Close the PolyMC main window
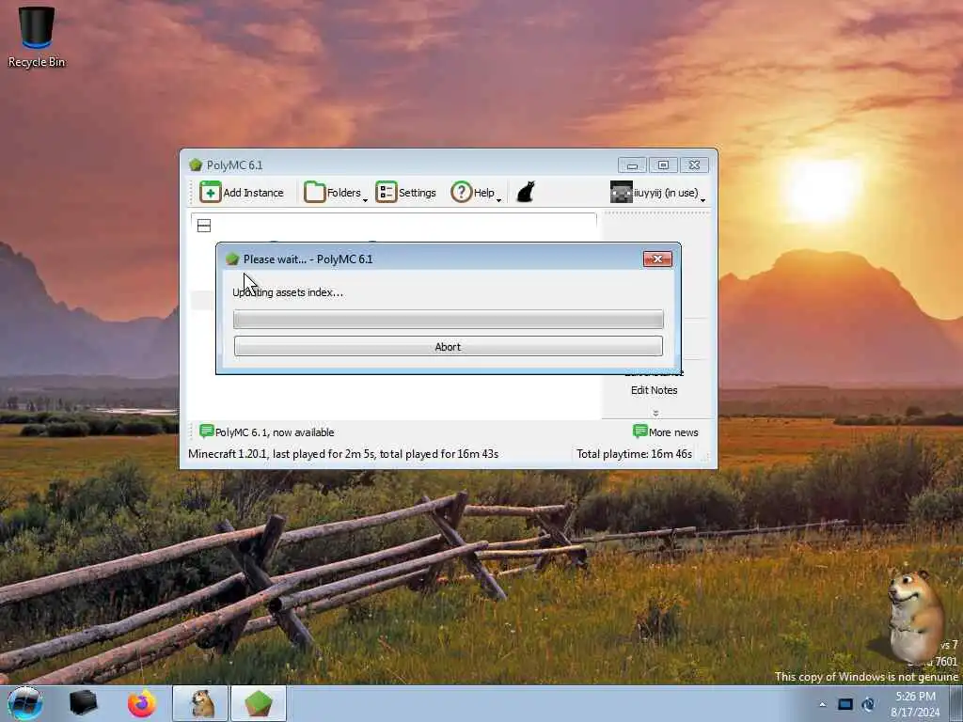This screenshot has width=963, height=722. [694, 165]
